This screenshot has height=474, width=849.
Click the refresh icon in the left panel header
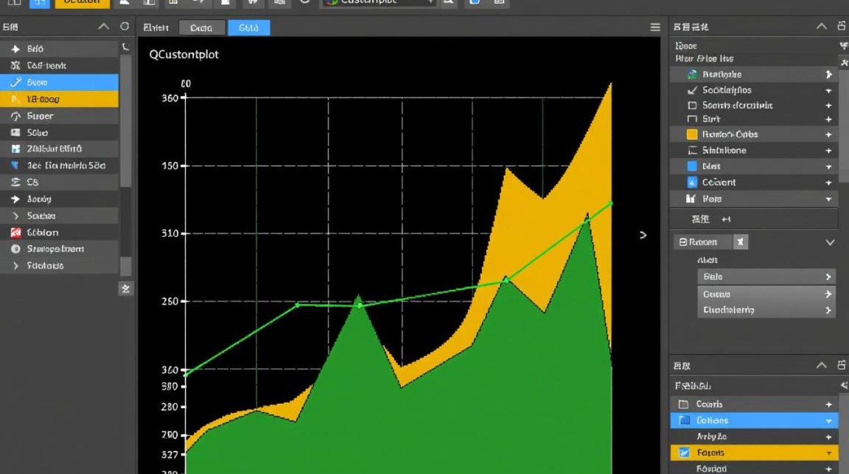coord(124,27)
